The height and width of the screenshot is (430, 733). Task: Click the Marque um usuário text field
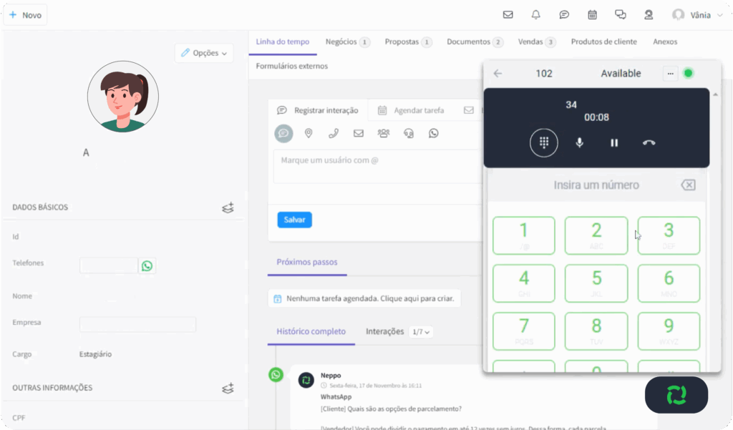point(377,166)
